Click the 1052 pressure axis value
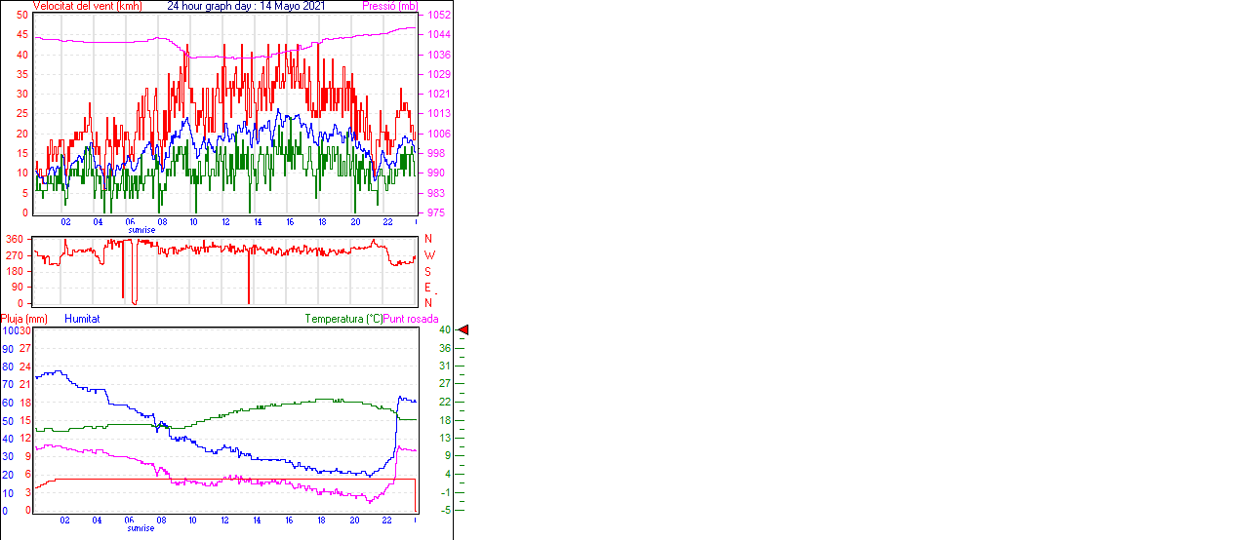Viewport: 1249px width, 540px height. pyautogui.click(x=438, y=16)
